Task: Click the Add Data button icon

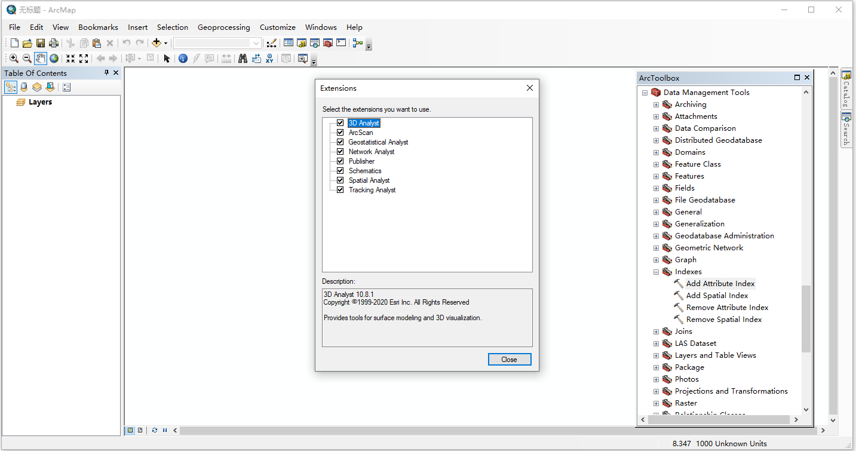Action: 157,43
